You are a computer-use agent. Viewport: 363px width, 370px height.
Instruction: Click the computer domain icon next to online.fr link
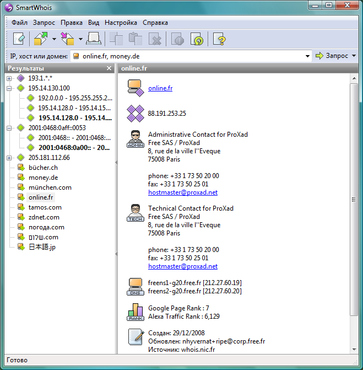[136, 88]
